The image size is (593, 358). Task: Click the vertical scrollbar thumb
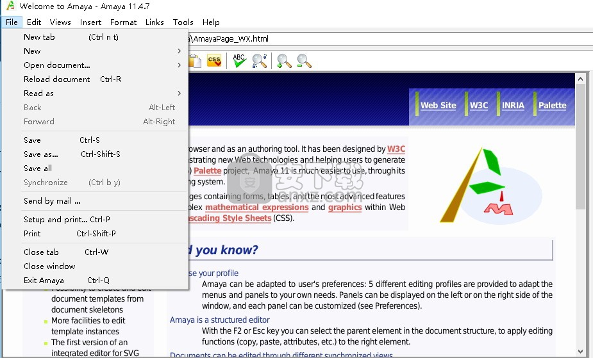tap(580, 147)
